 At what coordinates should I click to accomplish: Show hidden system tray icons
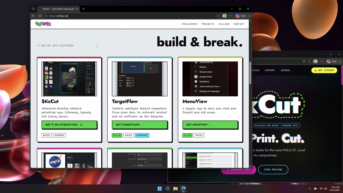[310, 189]
